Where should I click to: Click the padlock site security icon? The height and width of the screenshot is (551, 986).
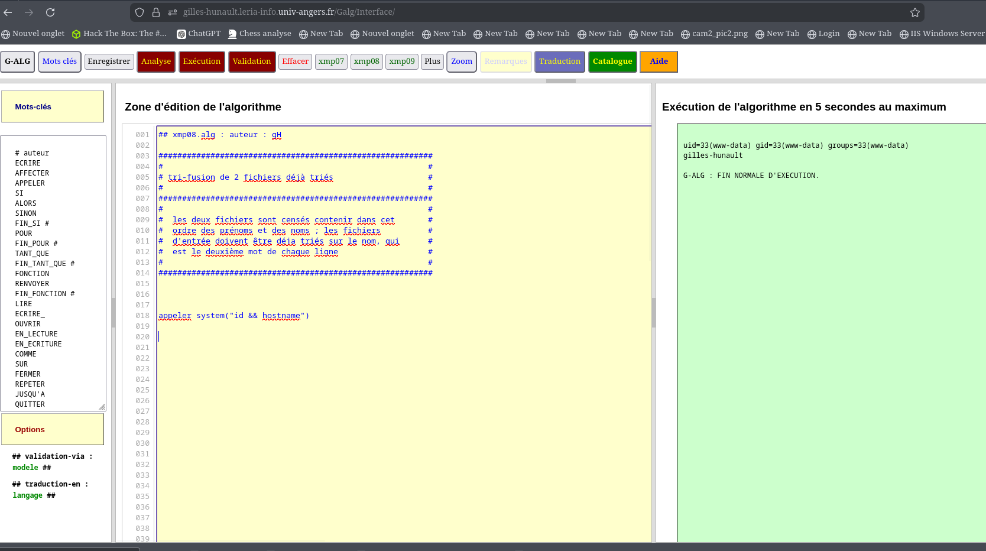pos(156,12)
